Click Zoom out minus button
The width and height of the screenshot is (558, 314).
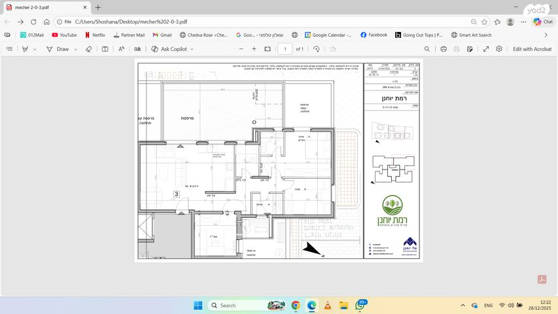[x=239, y=49]
